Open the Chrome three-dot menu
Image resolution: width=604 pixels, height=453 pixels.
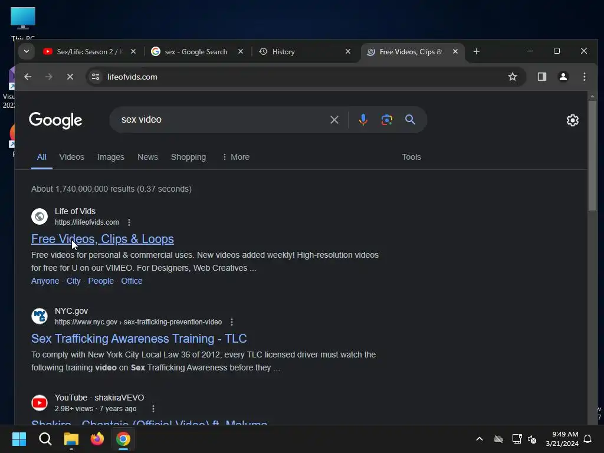pos(585,77)
